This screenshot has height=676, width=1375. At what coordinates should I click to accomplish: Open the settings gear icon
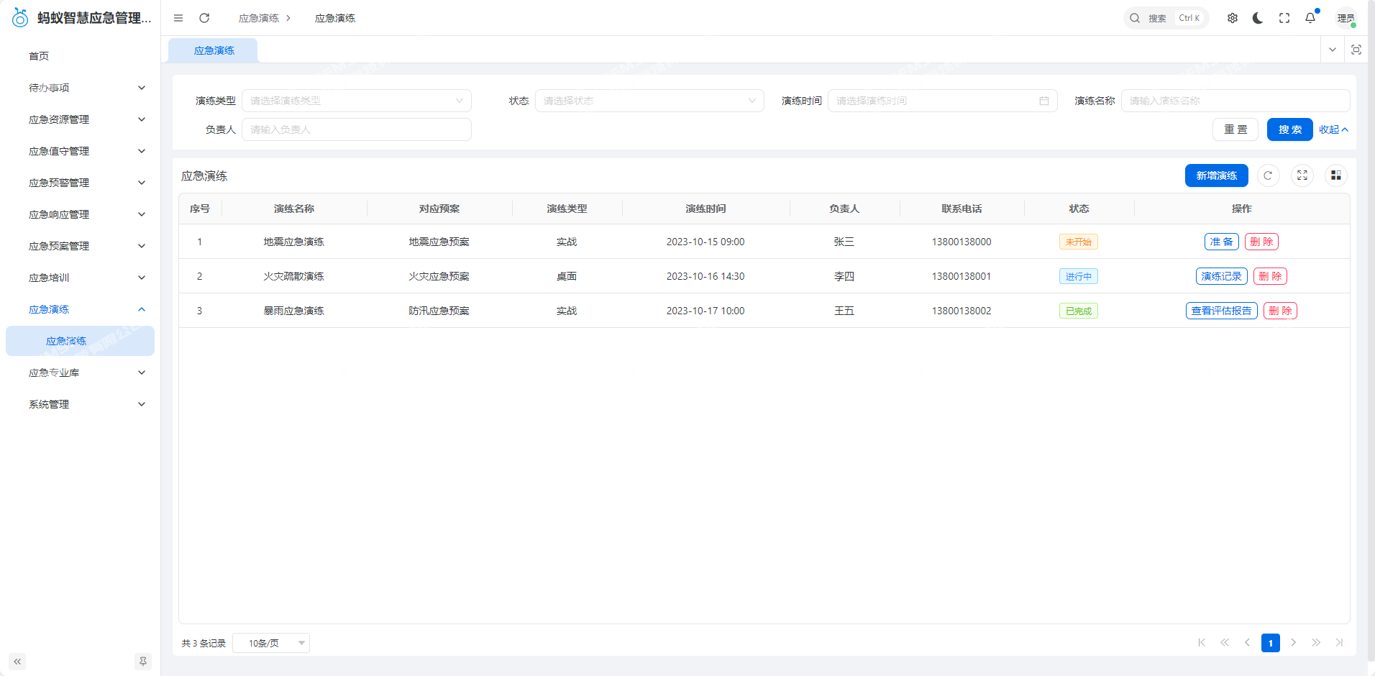tap(1233, 18)
